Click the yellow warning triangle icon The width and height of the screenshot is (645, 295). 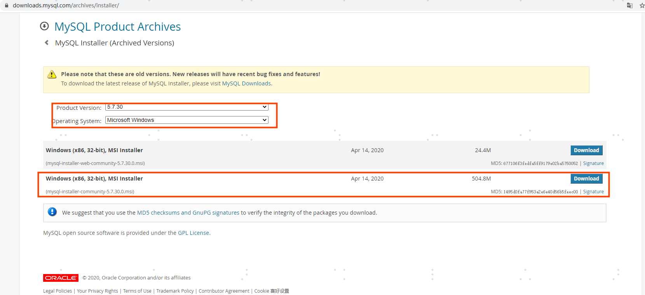pyautogui.click(x=52, y=75)
